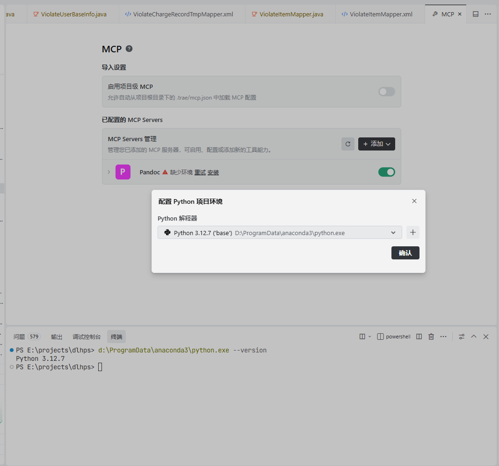Open the 输出 panel tab
Screen dimensions: 499x466
[x=57, y=337]
